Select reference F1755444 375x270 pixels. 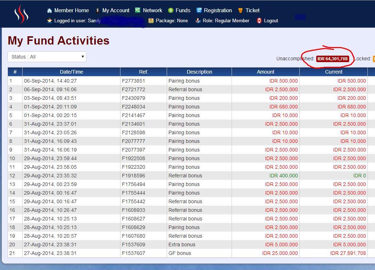coord(133,193)
